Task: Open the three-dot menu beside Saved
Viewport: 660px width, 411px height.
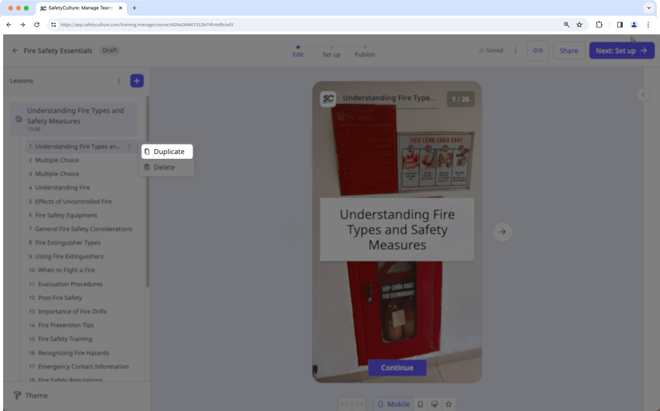Action: [x=515, y=50]
